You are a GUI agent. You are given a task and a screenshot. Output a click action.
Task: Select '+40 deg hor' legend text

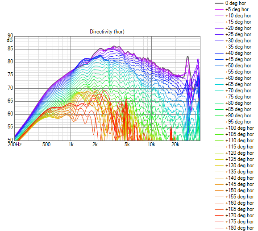point(238,53)
